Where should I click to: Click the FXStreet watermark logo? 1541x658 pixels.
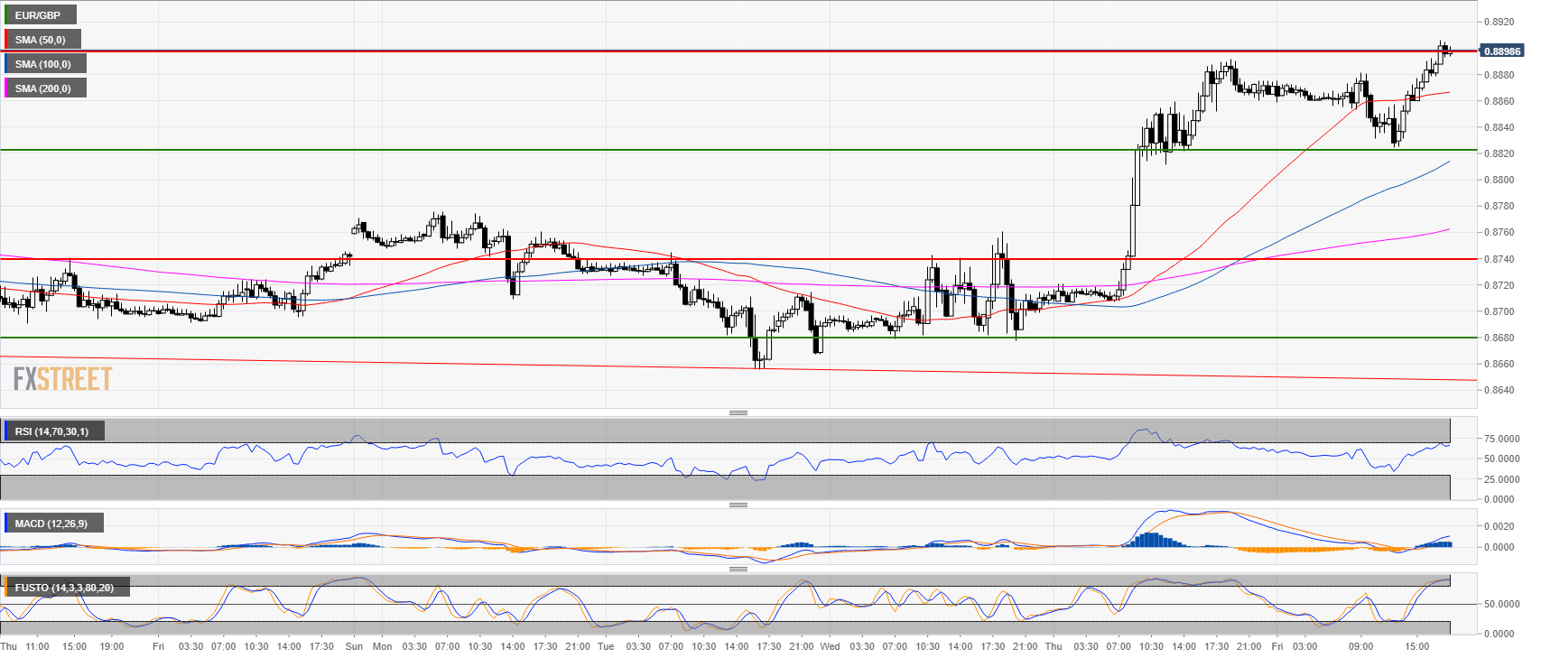62,379
